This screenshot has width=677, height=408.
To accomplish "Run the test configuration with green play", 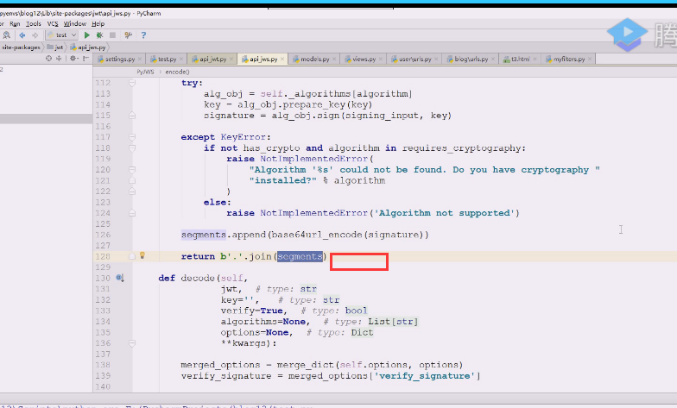I will pyautogui.click(x=86, y=35).
